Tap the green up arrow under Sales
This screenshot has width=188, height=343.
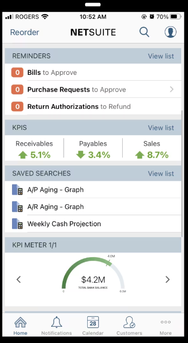[140, 155]
